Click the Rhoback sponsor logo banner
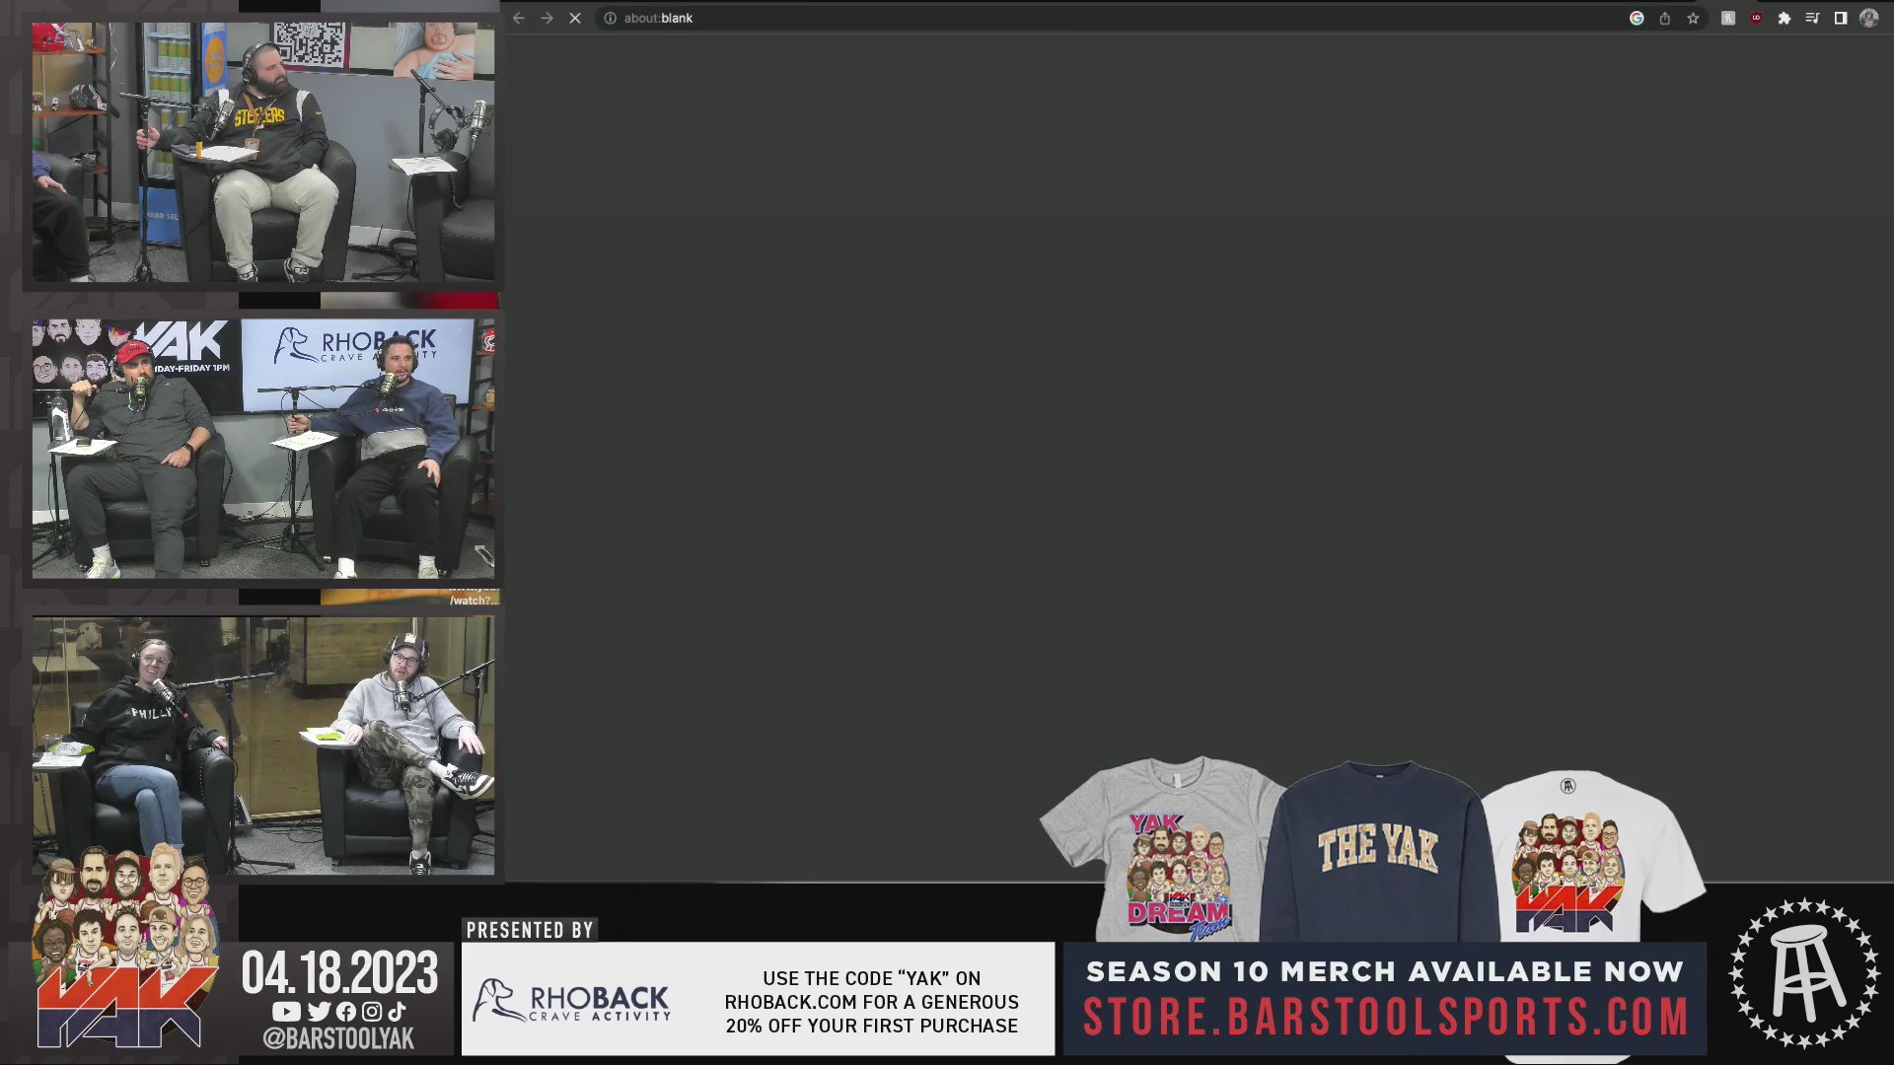Screen dimensions: 1894x1065 572,1000
